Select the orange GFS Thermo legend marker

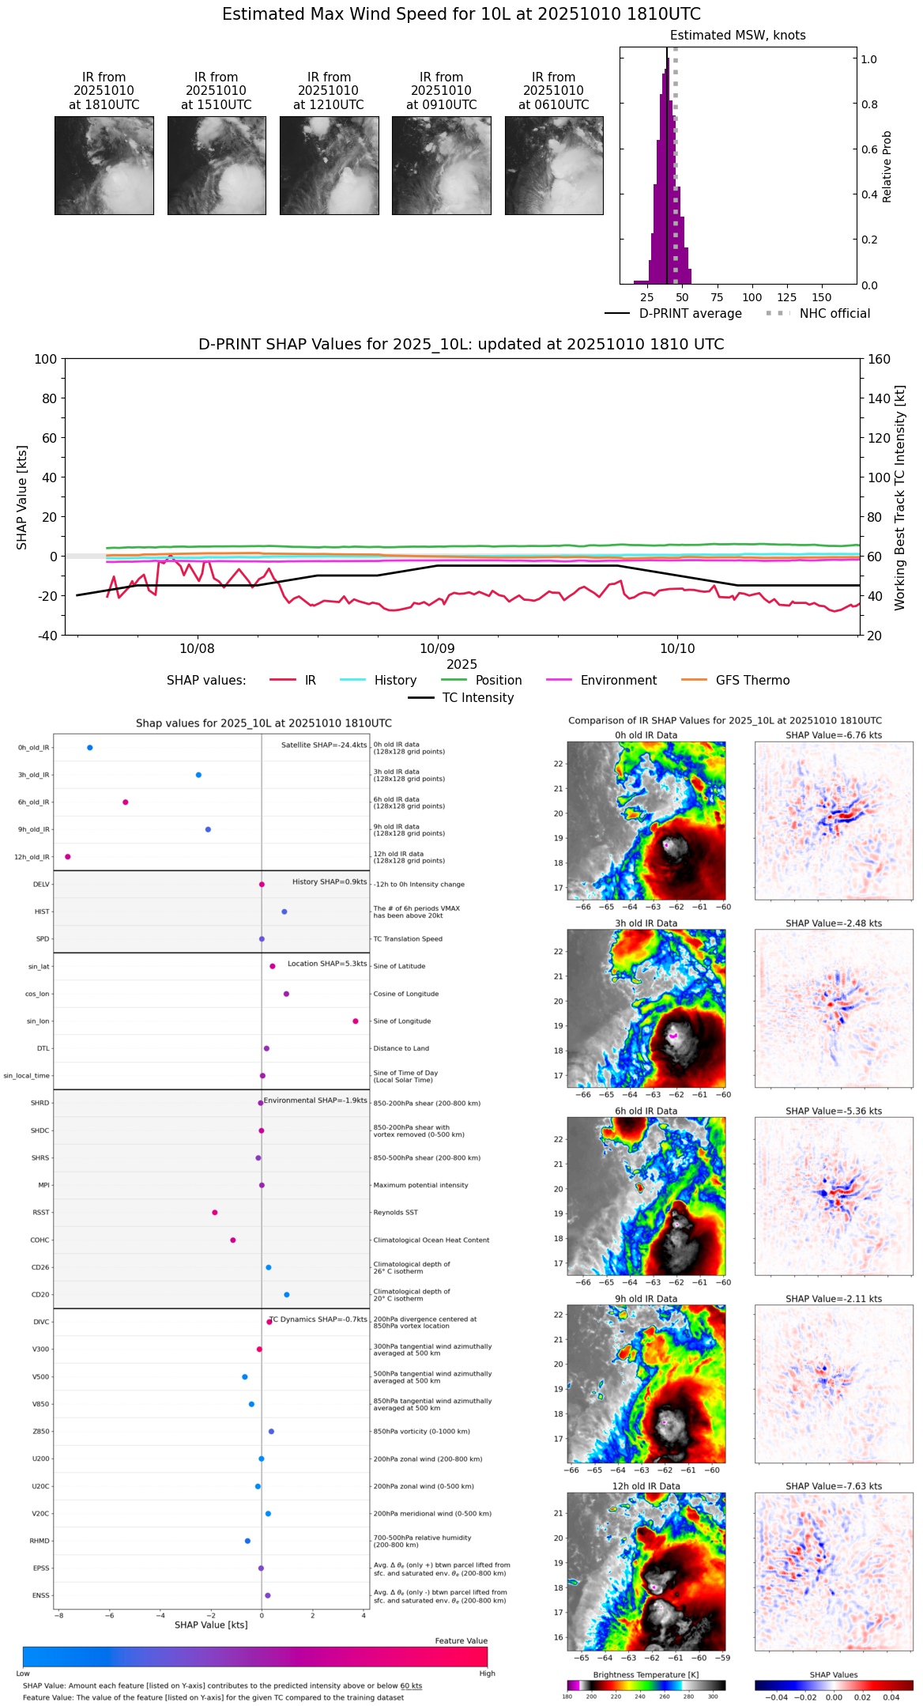point(694,680)
